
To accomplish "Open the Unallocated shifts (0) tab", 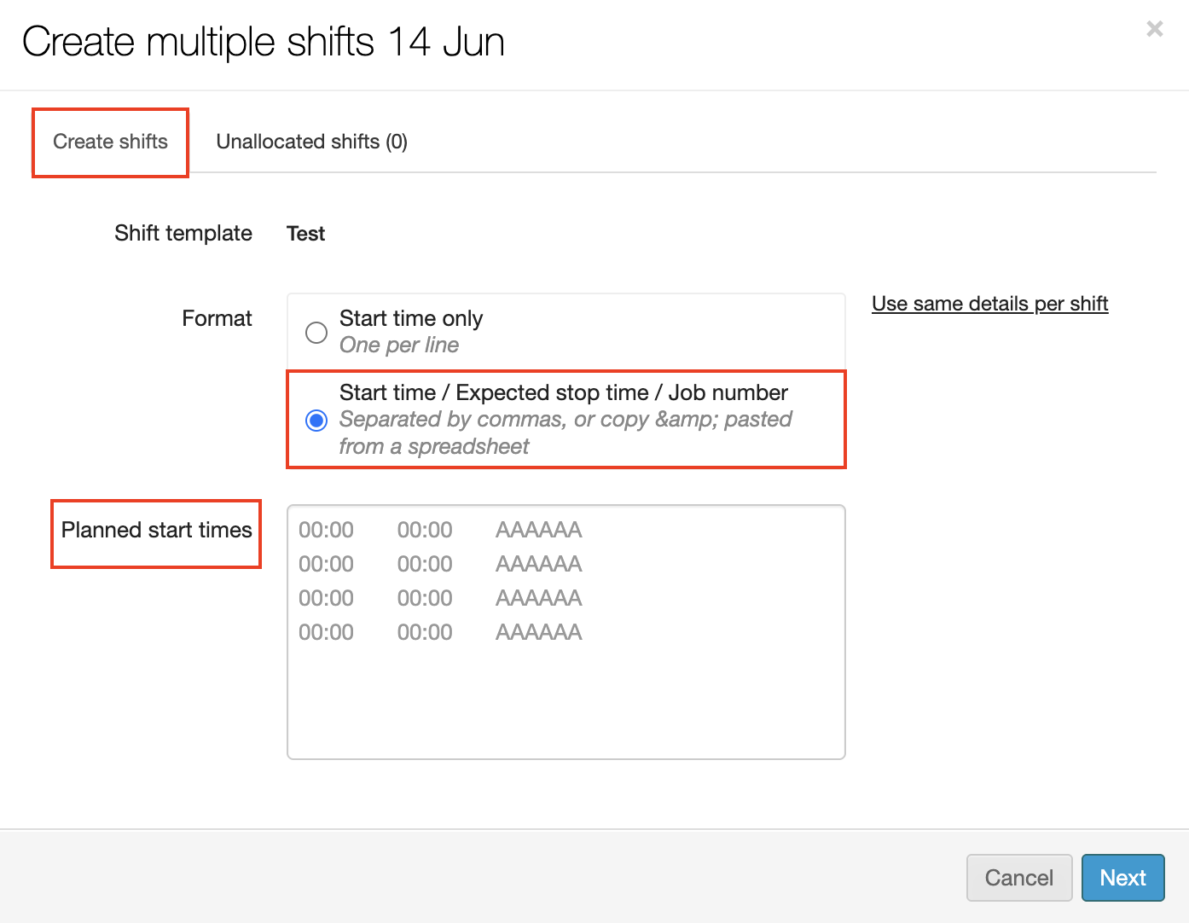I will pos(311,142).
